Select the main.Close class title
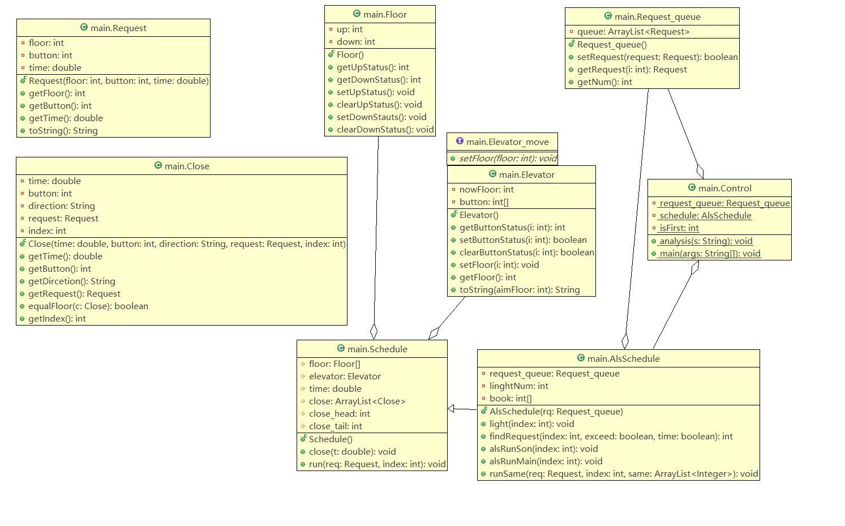Viewport: 845px width, 526px height. 187,166
